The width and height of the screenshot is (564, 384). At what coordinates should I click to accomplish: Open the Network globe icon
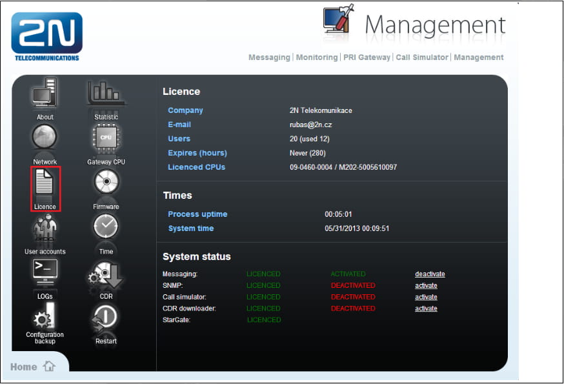coord(45,137)
